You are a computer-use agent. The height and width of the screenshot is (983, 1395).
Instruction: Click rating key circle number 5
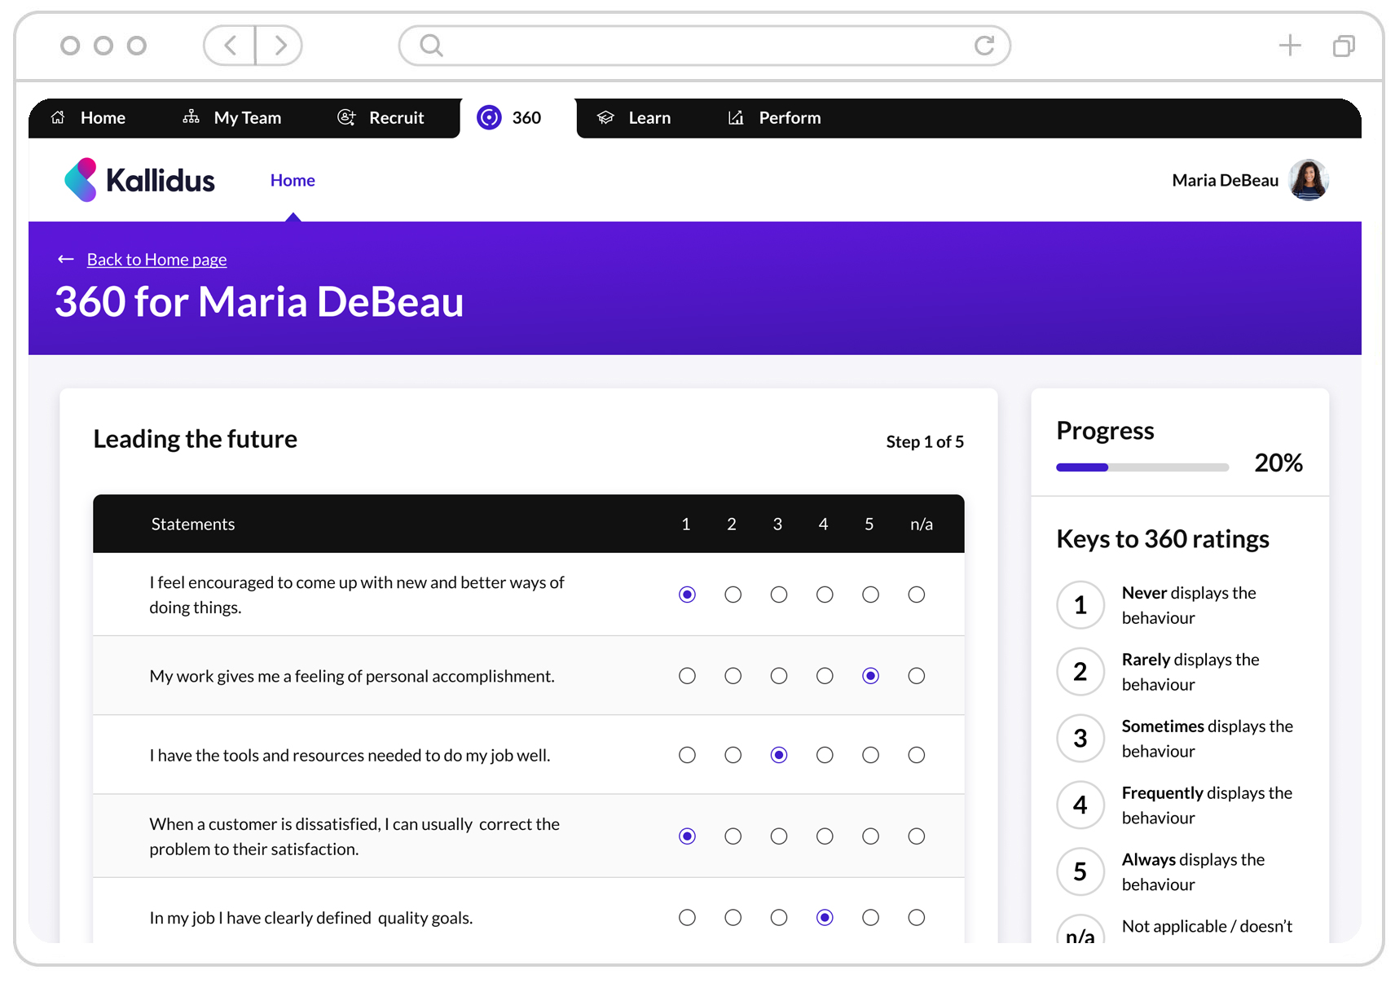(1080, 872)
